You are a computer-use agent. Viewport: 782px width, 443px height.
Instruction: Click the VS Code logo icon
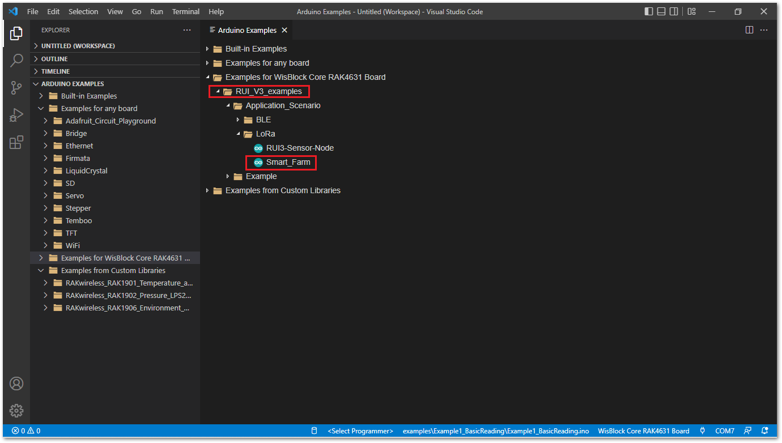click(14, 11)
